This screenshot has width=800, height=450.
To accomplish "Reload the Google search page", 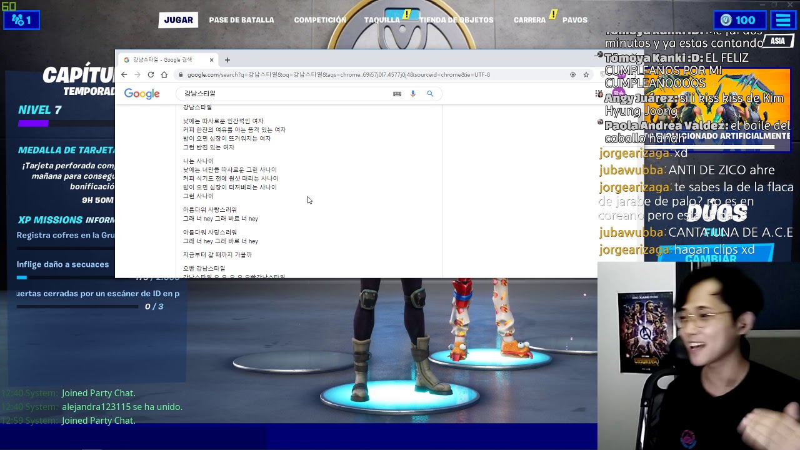I will point(151,74).
